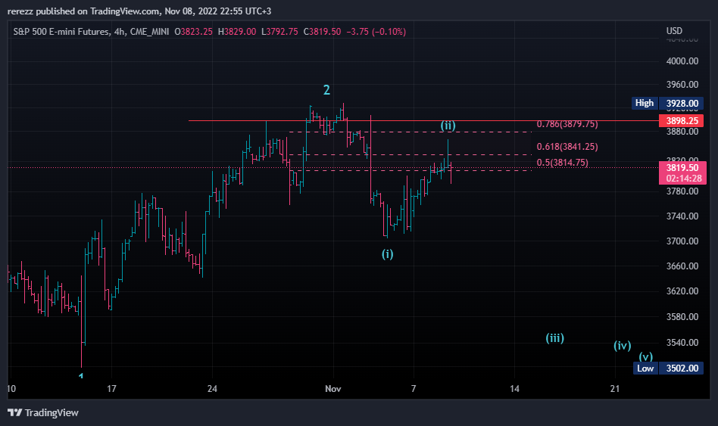Click the change value −3.75 (−0.10%)
The image size is (718, 426).
tap(376, 32)
